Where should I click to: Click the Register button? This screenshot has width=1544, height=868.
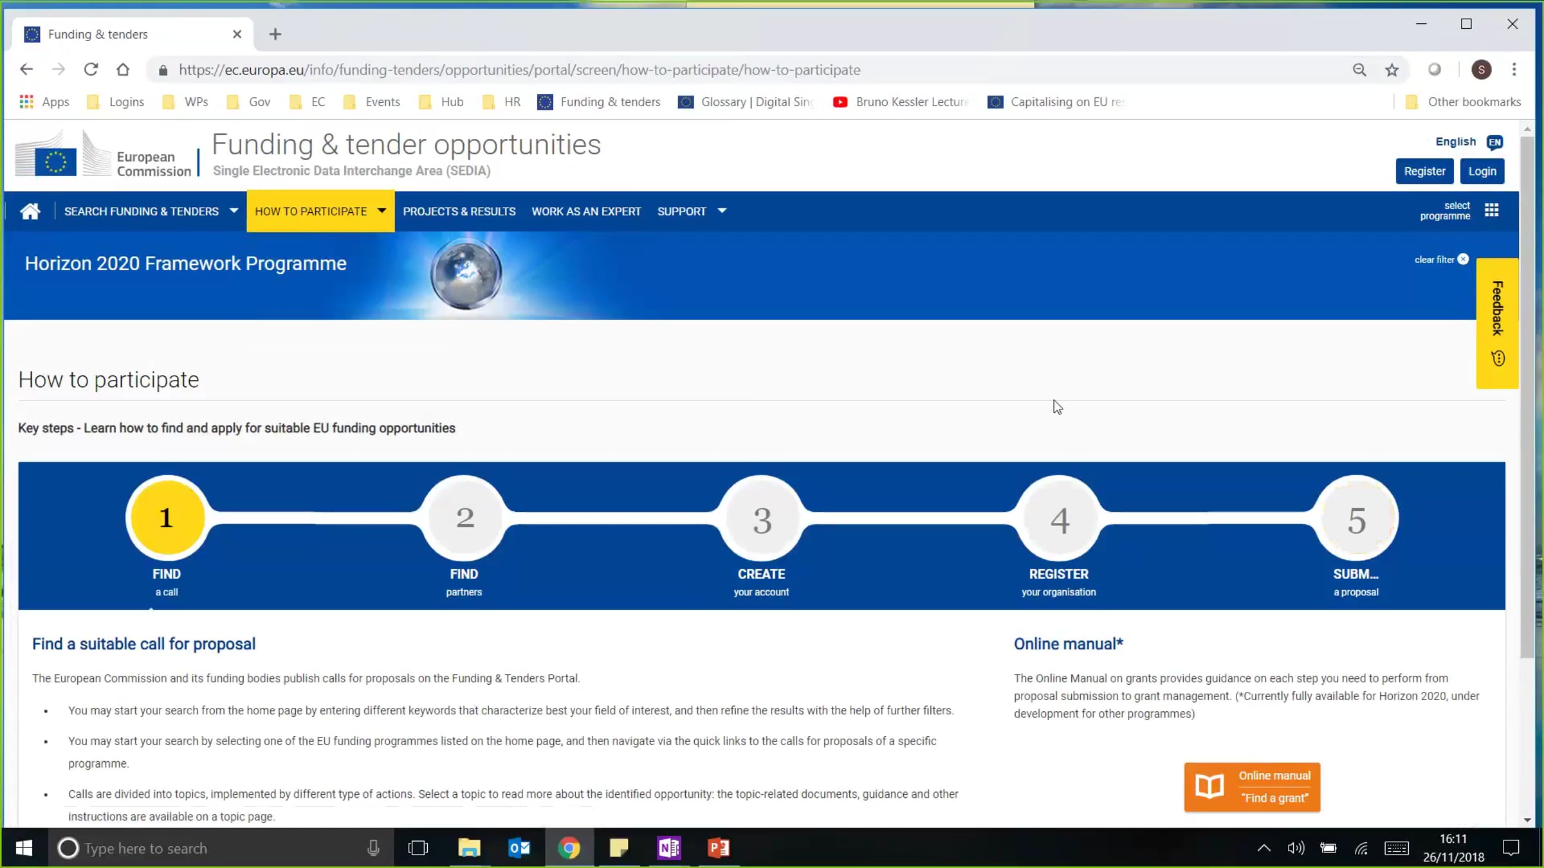point(1424,171)
